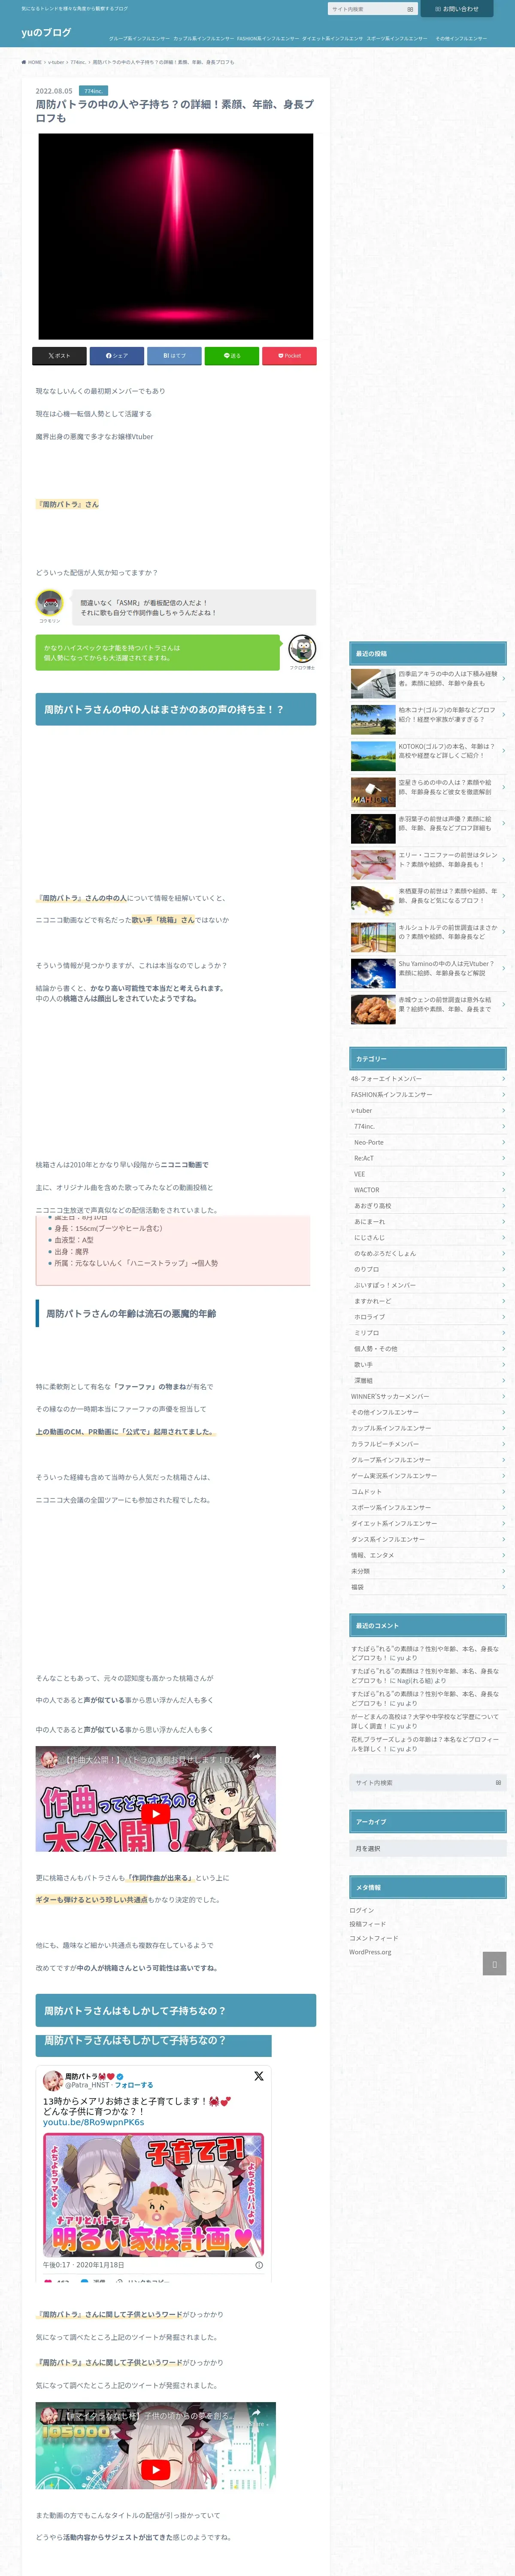The width and height of the screenshot is (515, 2576).
Task: Open 福袋 category in sidebar
Action: pos(428,1587)
